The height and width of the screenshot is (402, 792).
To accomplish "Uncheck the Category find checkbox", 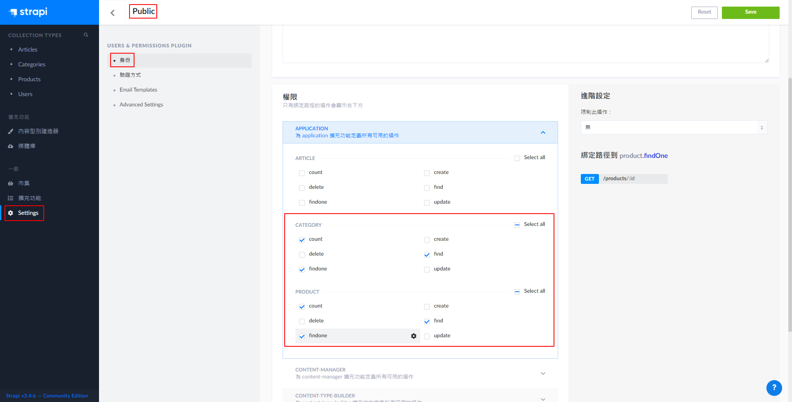I will [x=427, y=255].
